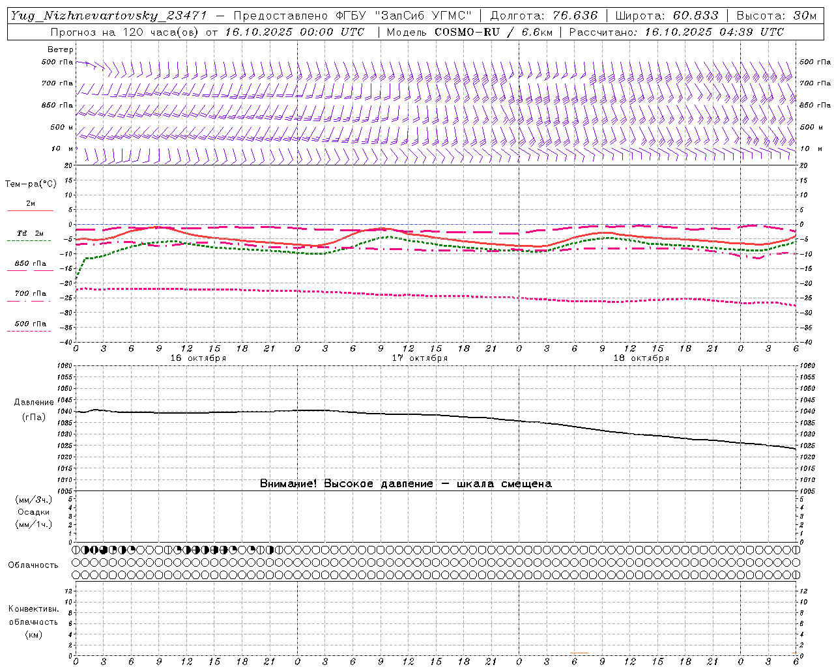Click the '(мм/3ч.)' precipitation unit label
Image resolution: width=834 pixels, height=667 pixels.
tap(34, 500)
